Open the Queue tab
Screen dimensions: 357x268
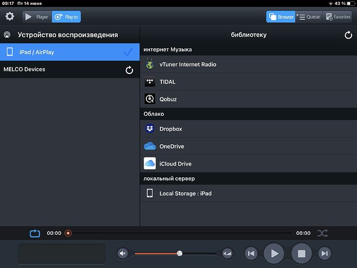(x=309, y=17)
